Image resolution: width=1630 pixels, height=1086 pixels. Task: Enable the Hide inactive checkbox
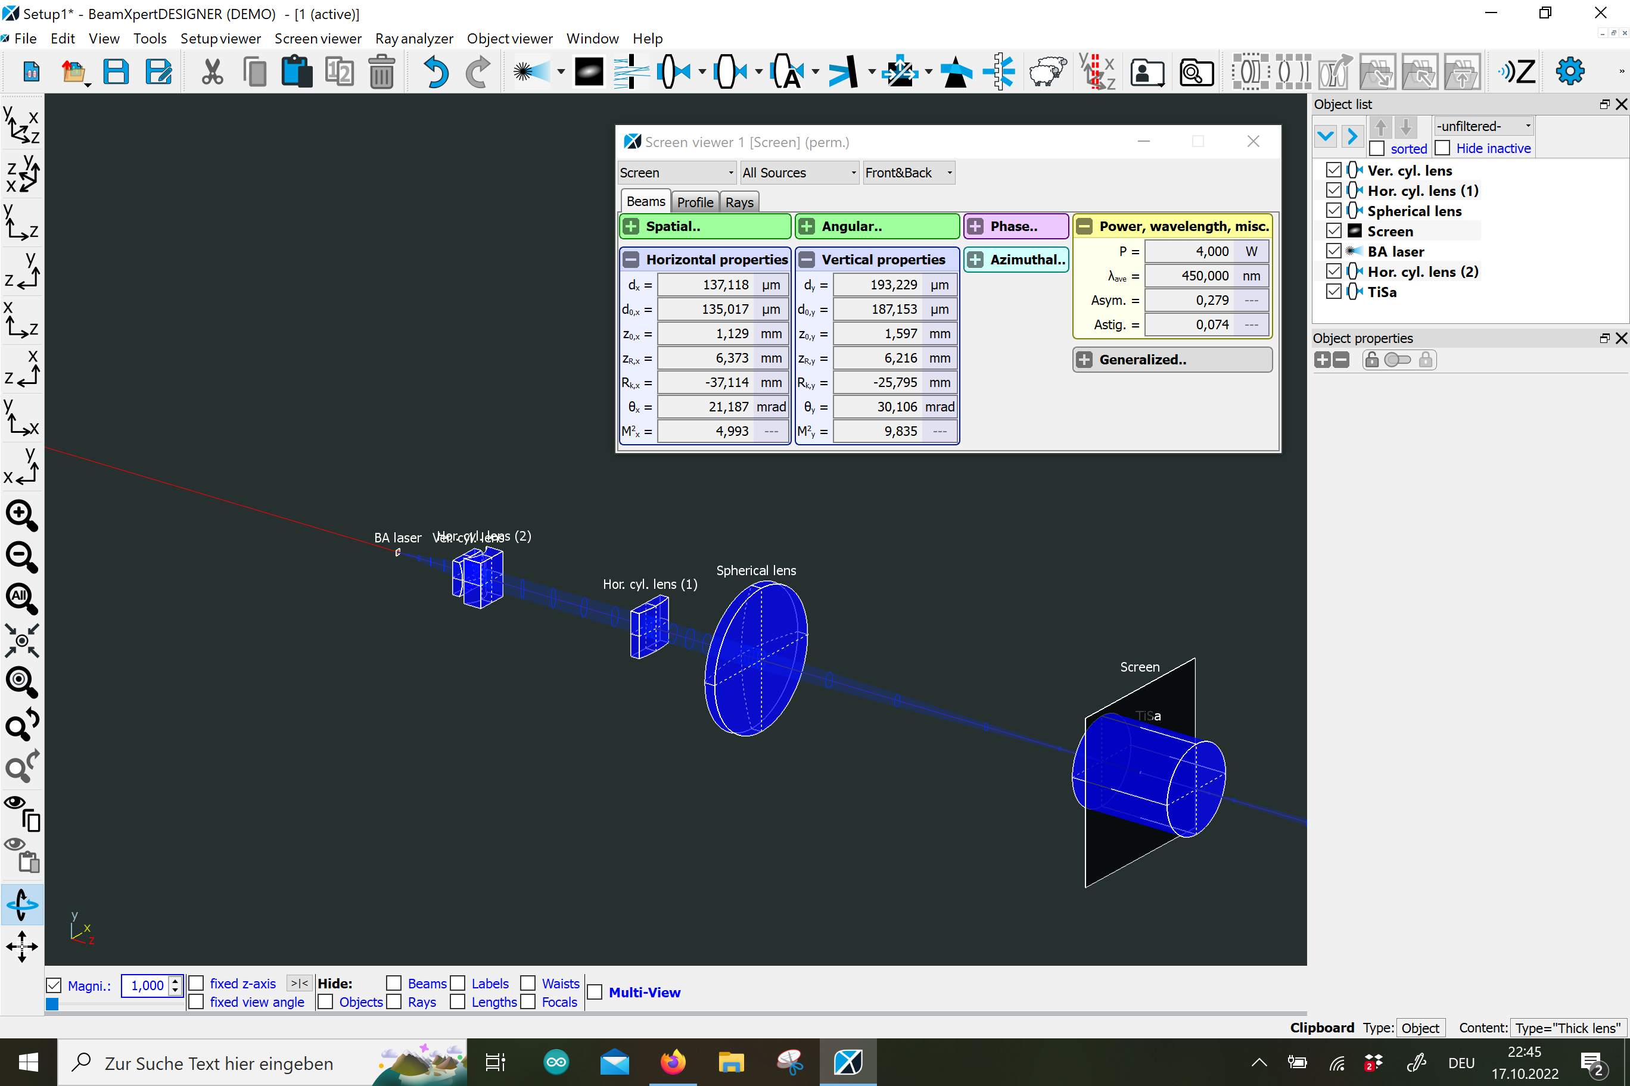[x=1443, y=148]
